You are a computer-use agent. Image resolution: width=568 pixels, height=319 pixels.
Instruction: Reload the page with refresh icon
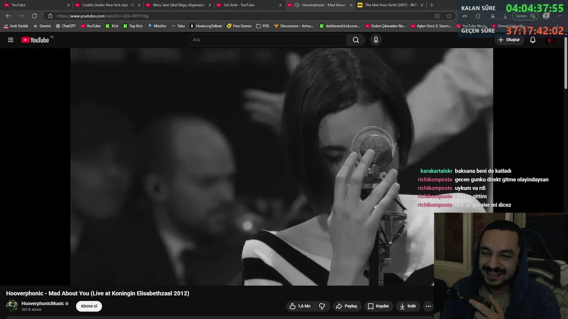tap(34, 16)
